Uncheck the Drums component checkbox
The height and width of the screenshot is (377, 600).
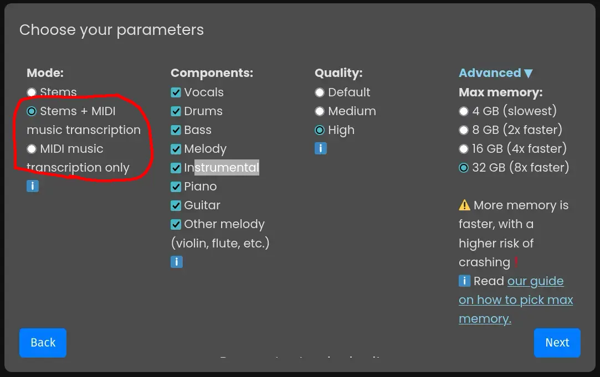(176, 111)
